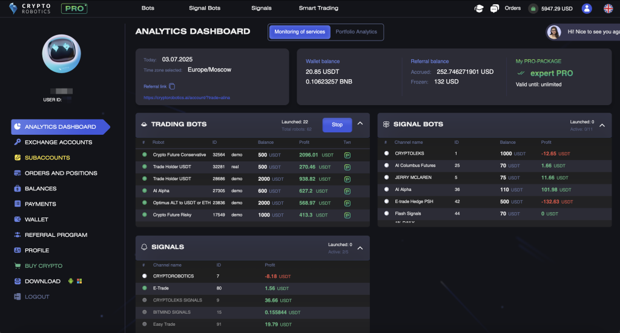Open the user account avatar icon
Image resolution: width=620 pixels, height=333 pixels.
pyautogui.click(x=587, y=8)
